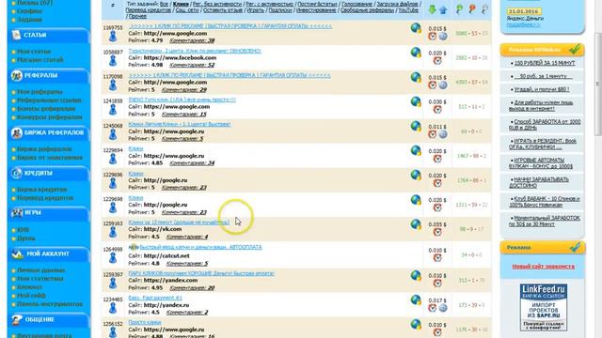Open ad link '150 РУБЛЕЙ ЗА 15 МИНУТ'
Image resolution: width=602 pixels, height=338 pixels.
(545, 63)
